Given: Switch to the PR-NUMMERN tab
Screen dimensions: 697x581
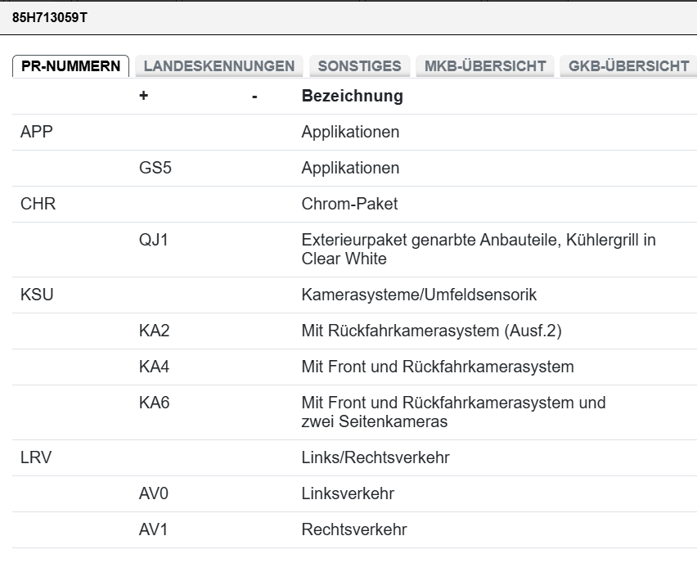Looking at the screenshot, I should (x=70, y=66).
